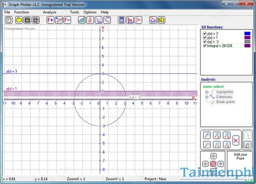Zoom in on Y axis only
Image resolution: width=256 pixels, height=184 pixels.
coord(217,135)
